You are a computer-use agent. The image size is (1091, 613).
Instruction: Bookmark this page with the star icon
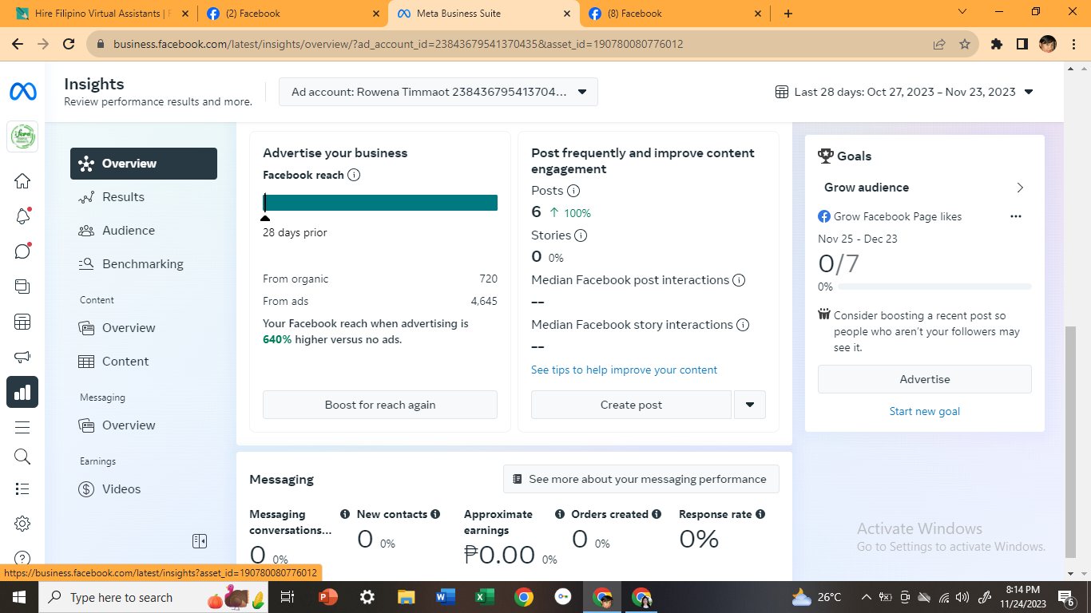coord(965,44)
